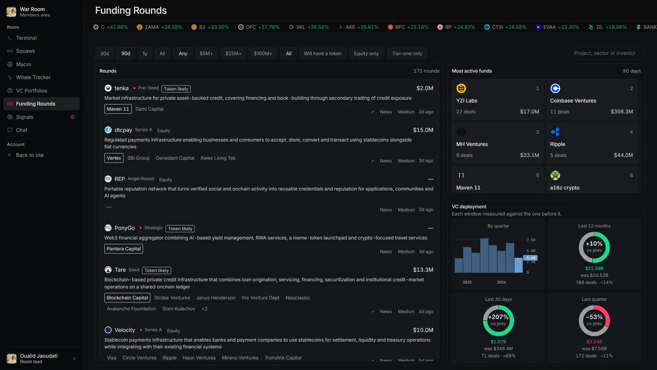
Task: Toggle the Tier-one only filter
Action: 407,53
